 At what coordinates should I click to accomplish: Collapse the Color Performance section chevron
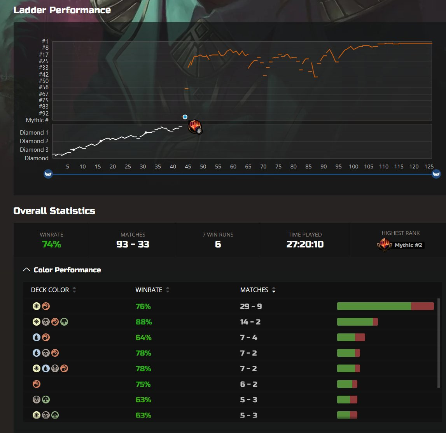pos(26,270)
